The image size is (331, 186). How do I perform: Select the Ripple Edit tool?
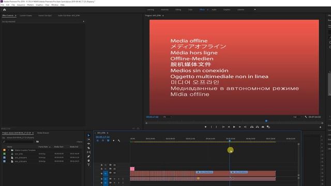[x=88, y=144]
